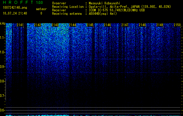Select the filename 1007242140.png
The width and height of the screenshot is (183, 116).
coord(15,8)
